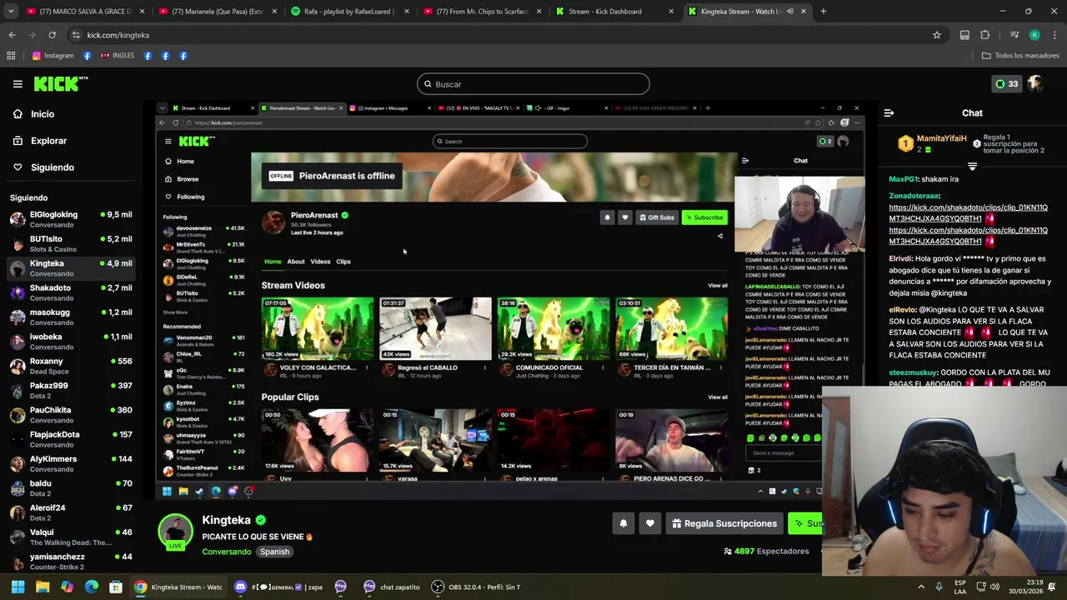Open File Explorer from the taskbar
1067x600 pixels.
43,587
